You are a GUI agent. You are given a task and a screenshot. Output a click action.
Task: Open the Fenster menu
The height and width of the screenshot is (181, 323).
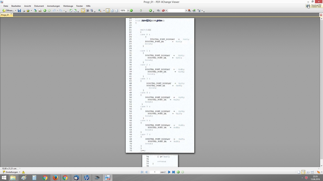80,6
